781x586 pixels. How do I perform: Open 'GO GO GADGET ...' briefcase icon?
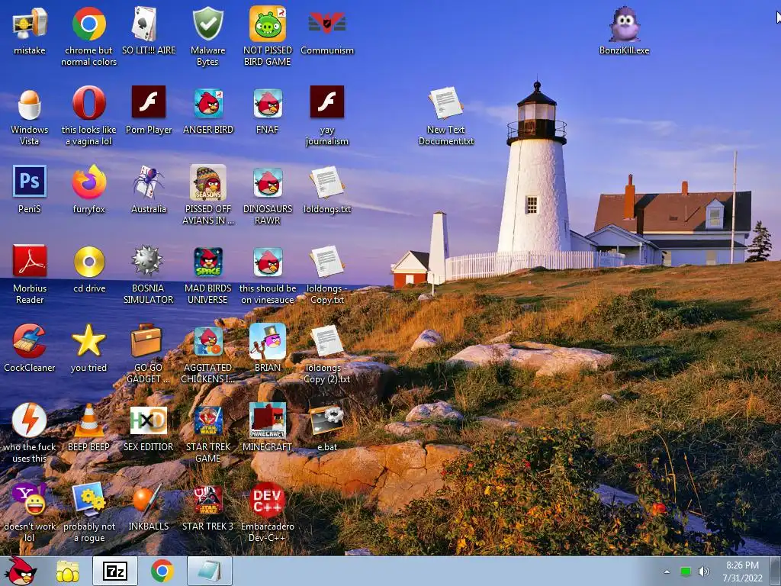(x=146, y=340)
